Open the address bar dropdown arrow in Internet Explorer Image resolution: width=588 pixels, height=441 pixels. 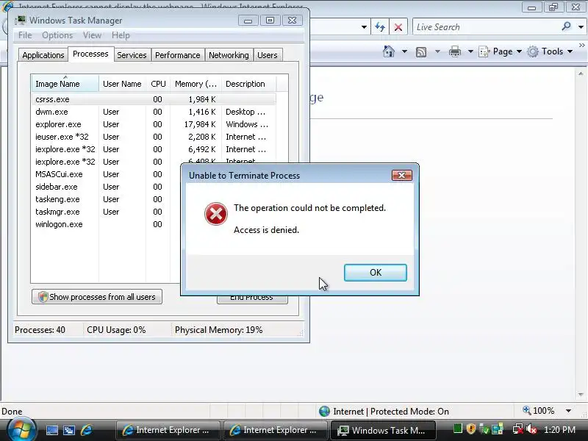[x=364, y=27]
